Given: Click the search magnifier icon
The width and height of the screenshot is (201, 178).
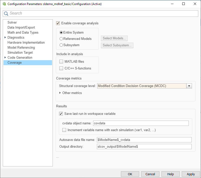Looking at the screenshot, I should [x=6, y=13].
